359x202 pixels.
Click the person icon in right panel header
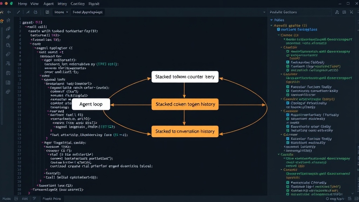(337, 12)
